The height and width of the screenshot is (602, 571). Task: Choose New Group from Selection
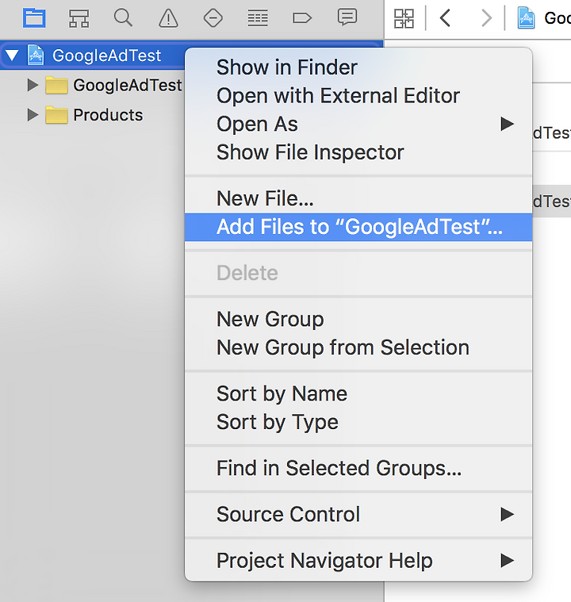coord(358,347)
